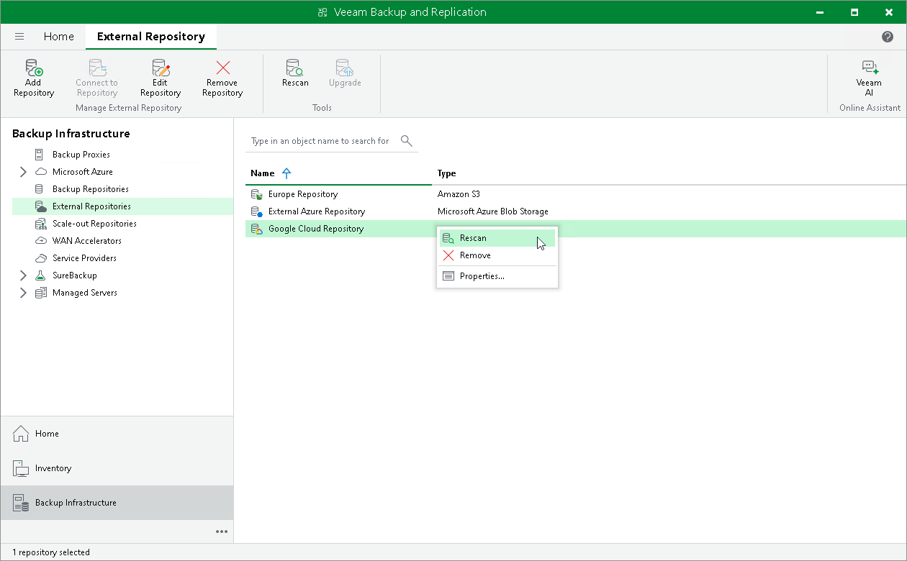This screenshot has height=561, width=907.
Task: Click the Backup Infrastructure navigation pane icon
Action: tap(21, 503)
